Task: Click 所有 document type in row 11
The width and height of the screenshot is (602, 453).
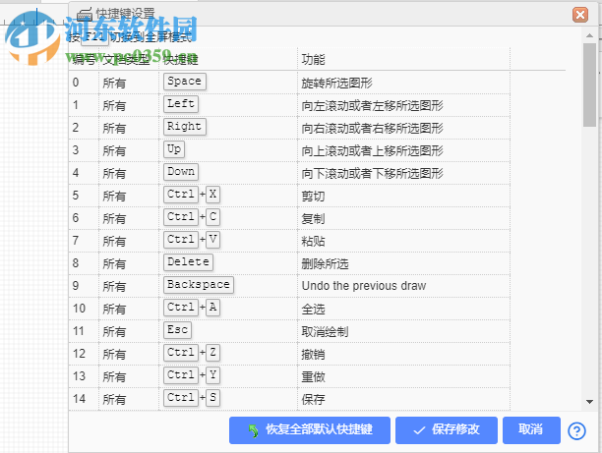Action: 114,332
